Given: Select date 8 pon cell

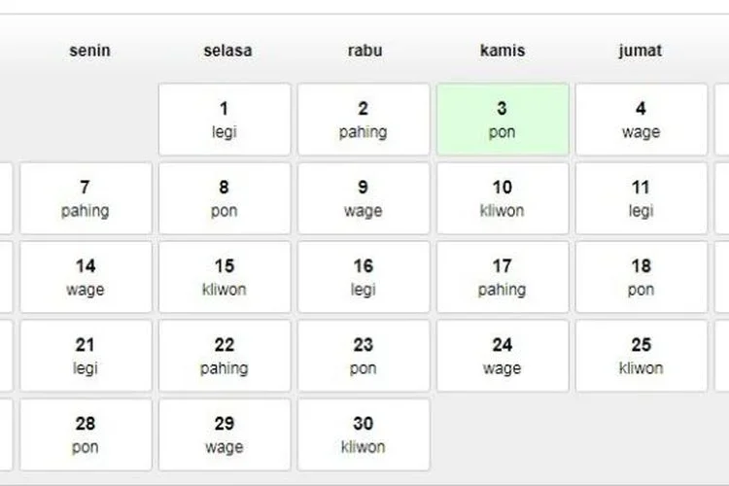Looking at the screenshot, I should pos(225,198).
